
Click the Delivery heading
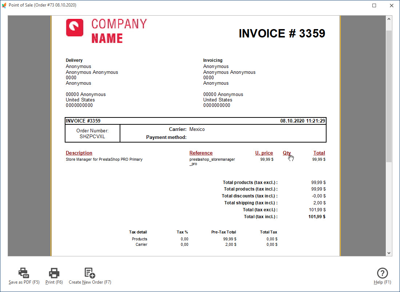pos(74,60)
